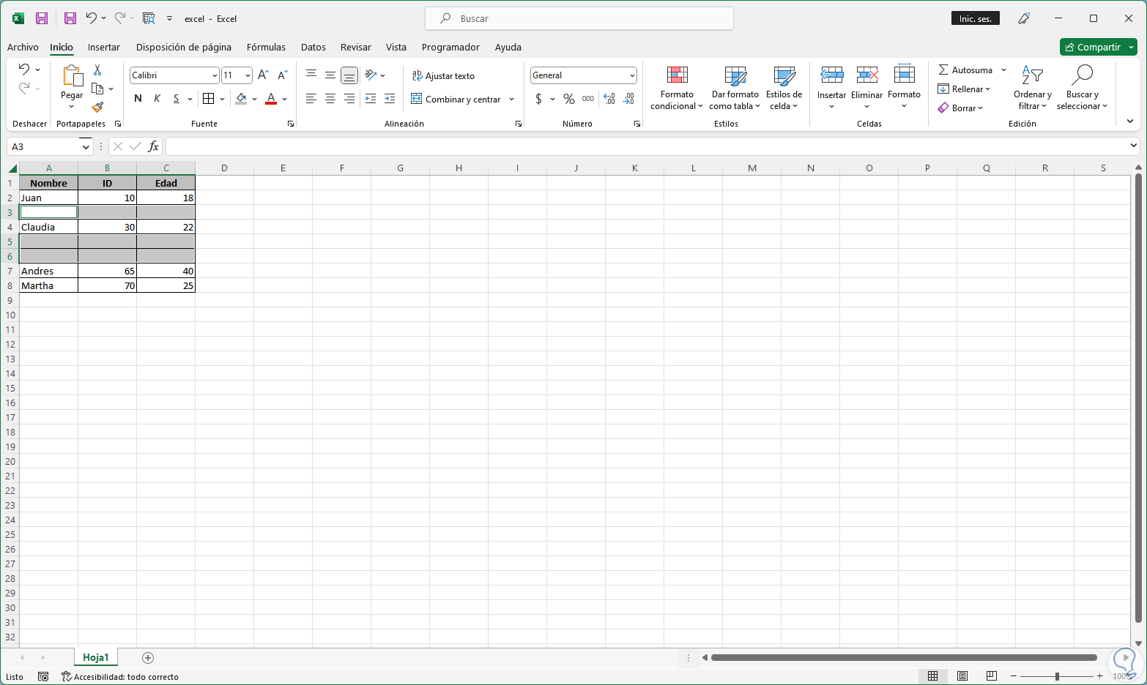Viewport: 1147px width, 685px height.
Task: Click the zoom slider handle
Action: click(1057, 676)
